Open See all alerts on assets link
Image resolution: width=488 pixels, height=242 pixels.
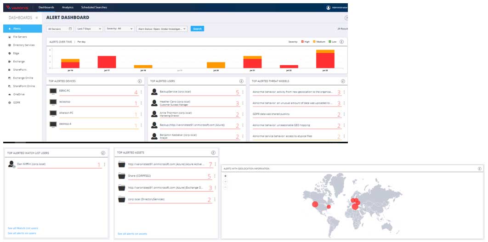132,234
